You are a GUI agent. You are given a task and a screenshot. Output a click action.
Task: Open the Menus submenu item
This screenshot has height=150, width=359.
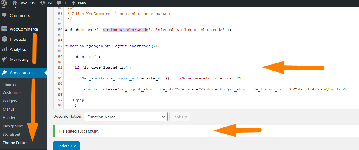9,109
